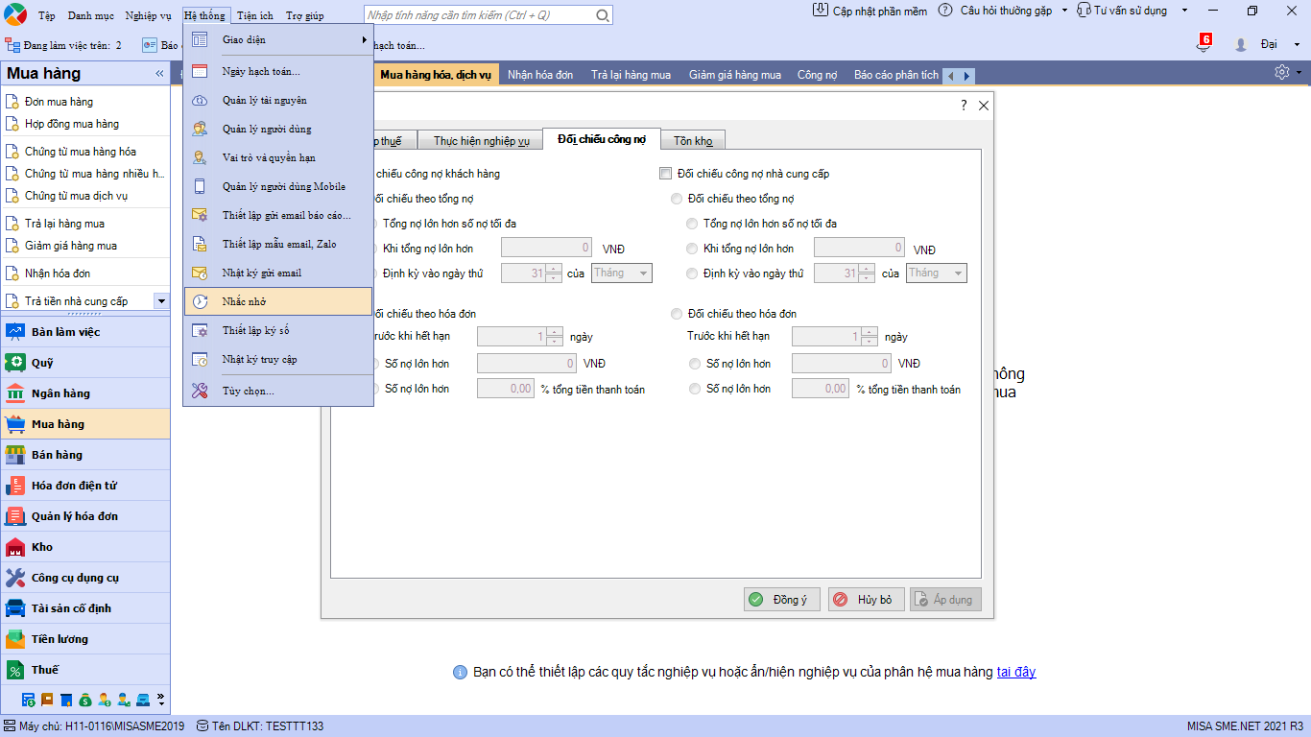This screenshot has width=1311, height=737.
Task: Open the settings gear icon
Action: click(1281, 72)
